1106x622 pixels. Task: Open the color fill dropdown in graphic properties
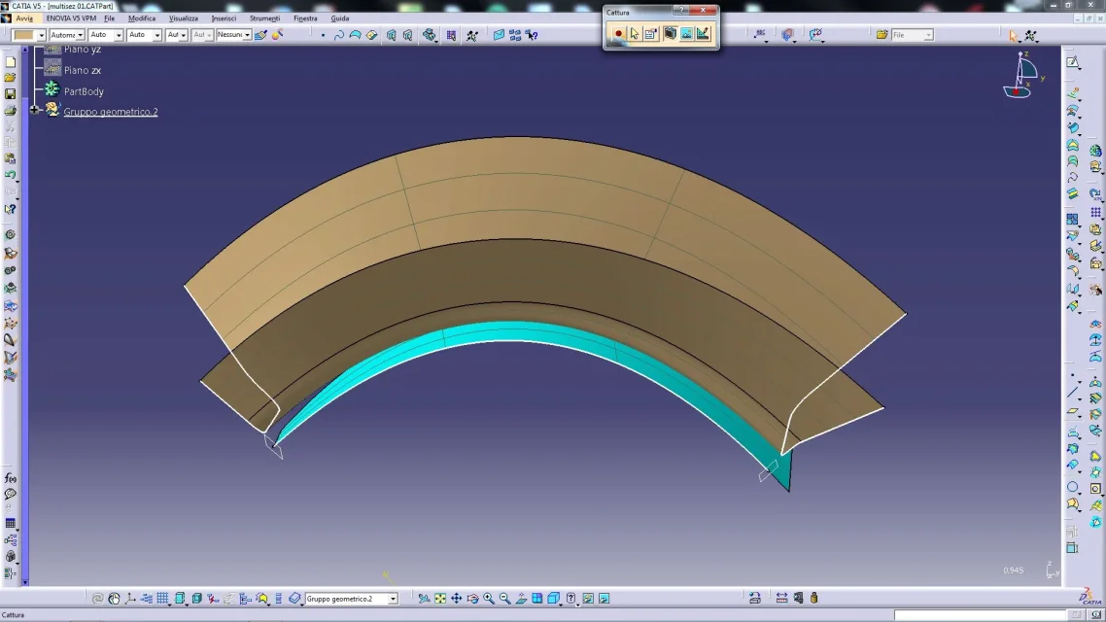coord(42,35)
